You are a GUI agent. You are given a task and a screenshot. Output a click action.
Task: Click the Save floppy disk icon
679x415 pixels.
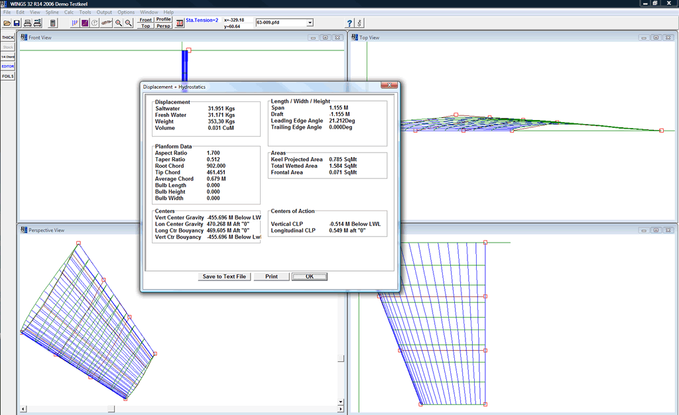coord(17,23)
